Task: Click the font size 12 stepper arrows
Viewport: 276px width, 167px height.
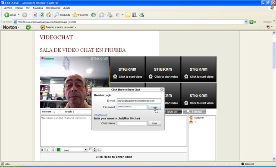Action: click(95, 150)
